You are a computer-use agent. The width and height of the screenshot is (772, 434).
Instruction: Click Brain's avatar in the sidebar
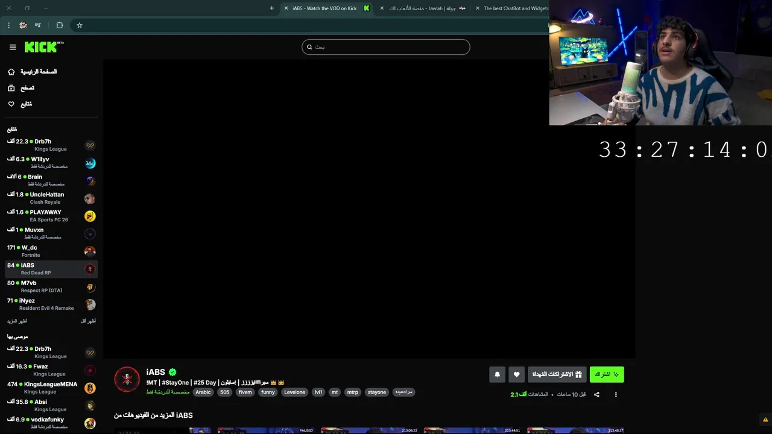90,181
